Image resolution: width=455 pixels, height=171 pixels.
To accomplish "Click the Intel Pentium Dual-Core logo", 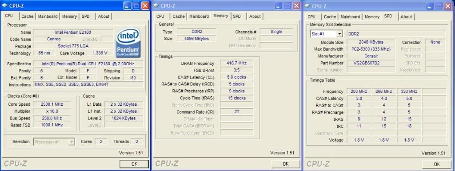I will [128, 43].
